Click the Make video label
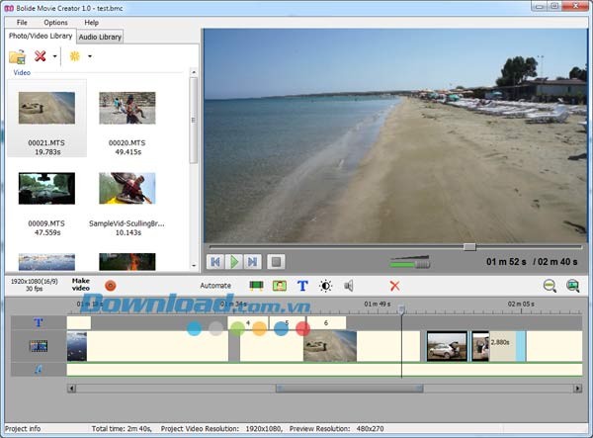593x438 pixels. click(81, 285)
